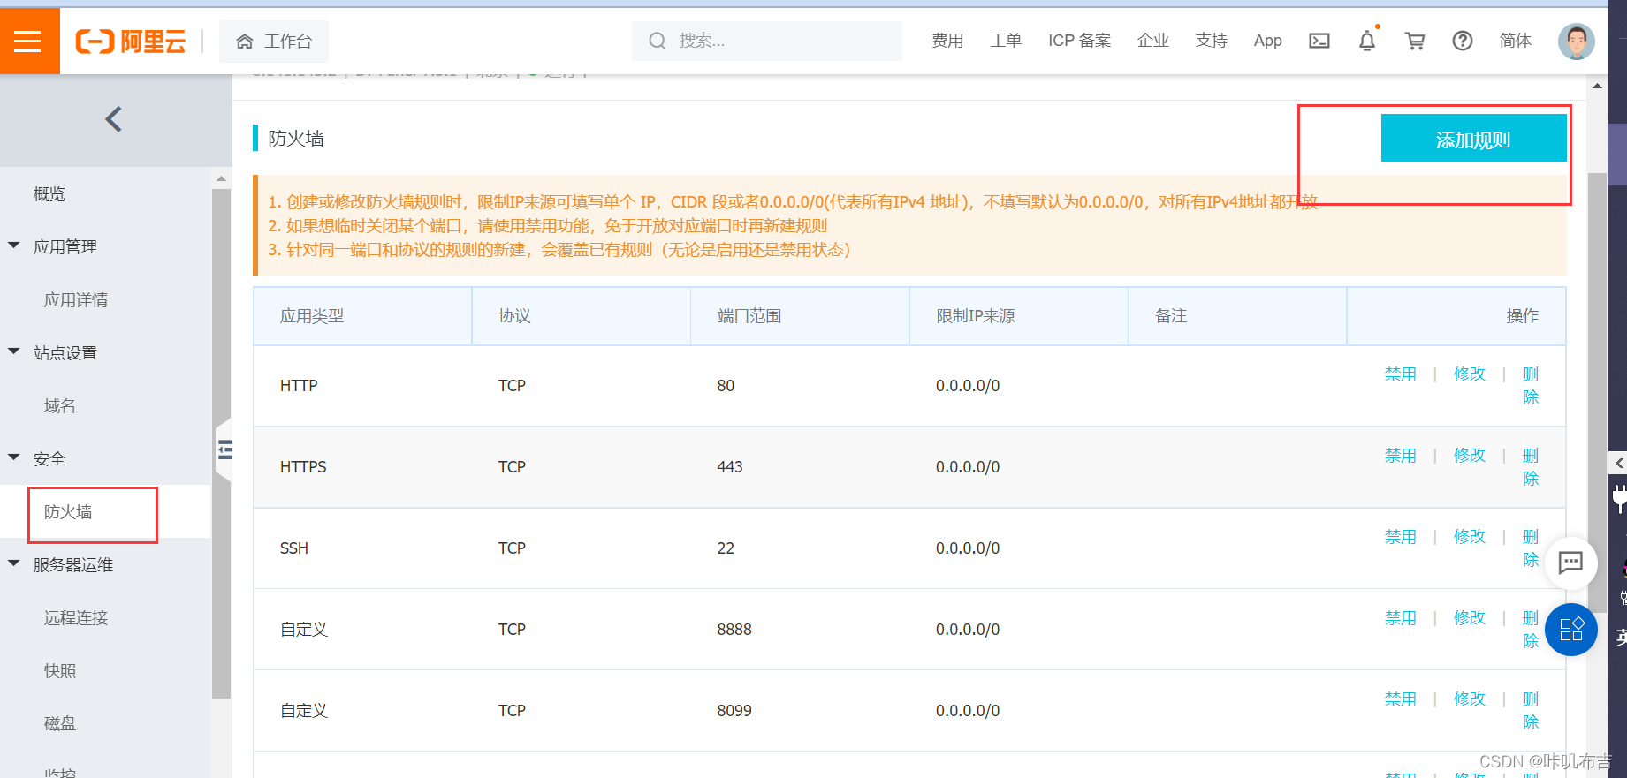Delete the HTTP port 80 rule

pos(1531,386)
